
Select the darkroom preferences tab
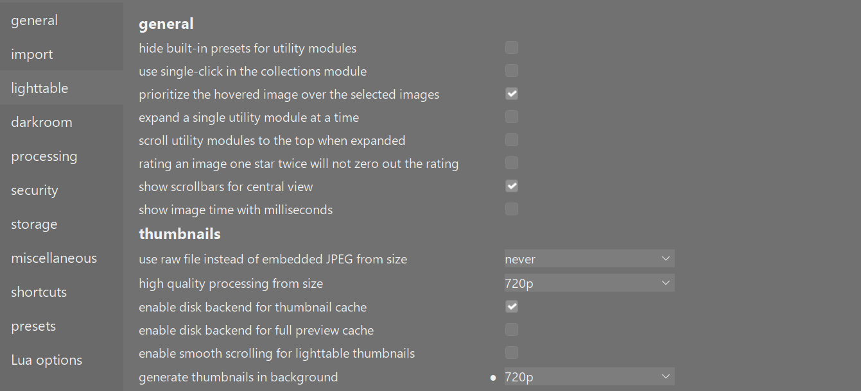pyautogui.click(x=42, y=122)
